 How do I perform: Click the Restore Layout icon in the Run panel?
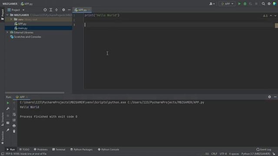(8, 123)
